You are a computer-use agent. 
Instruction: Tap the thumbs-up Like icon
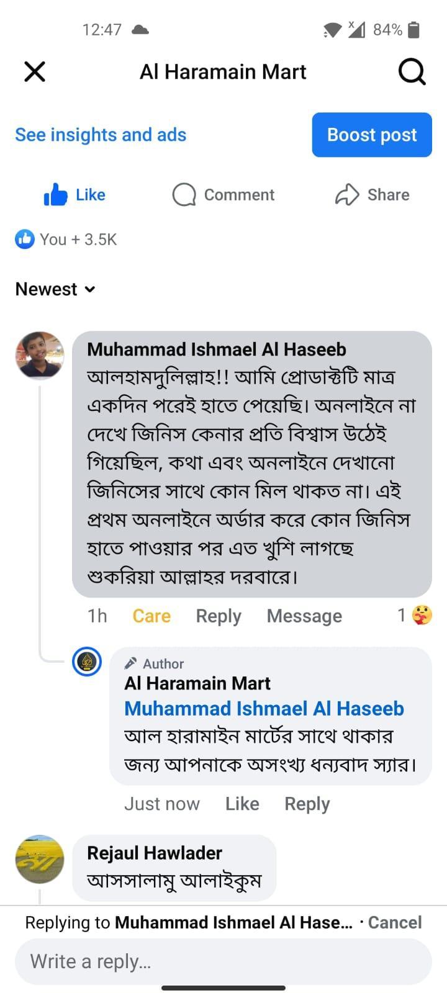(x=56, y=195)
